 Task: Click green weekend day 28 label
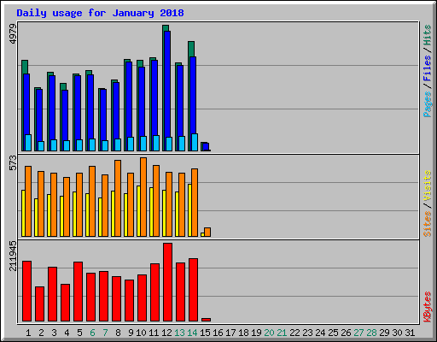pyautogui.click(x=371, y=333)
